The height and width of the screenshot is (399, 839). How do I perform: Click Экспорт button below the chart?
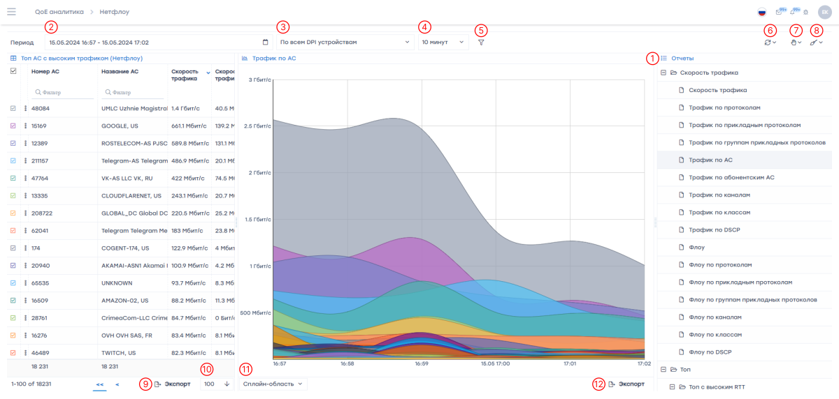(x=626, y=384)
